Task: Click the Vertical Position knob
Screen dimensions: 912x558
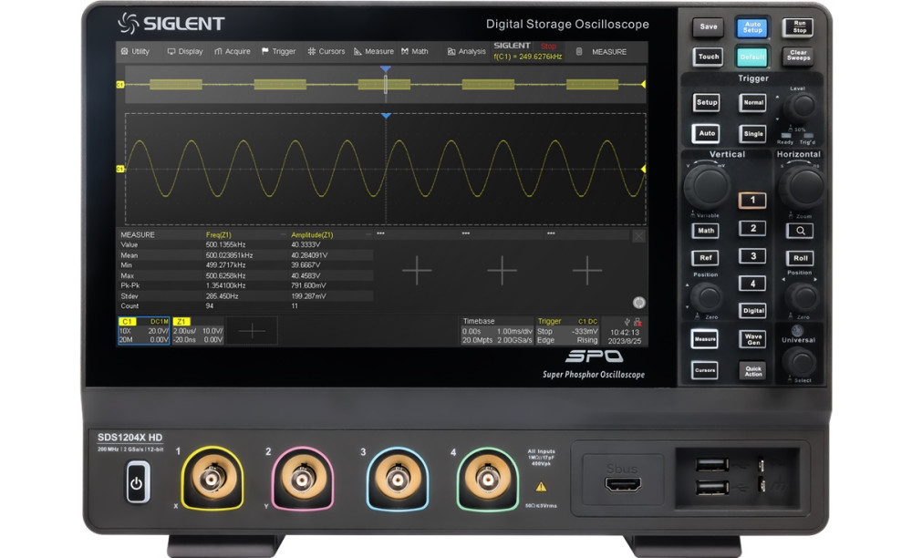Action: click(x=708, y=296)
